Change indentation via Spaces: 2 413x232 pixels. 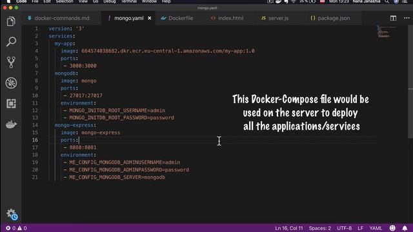pyautogui.click(x=320, y=228)
